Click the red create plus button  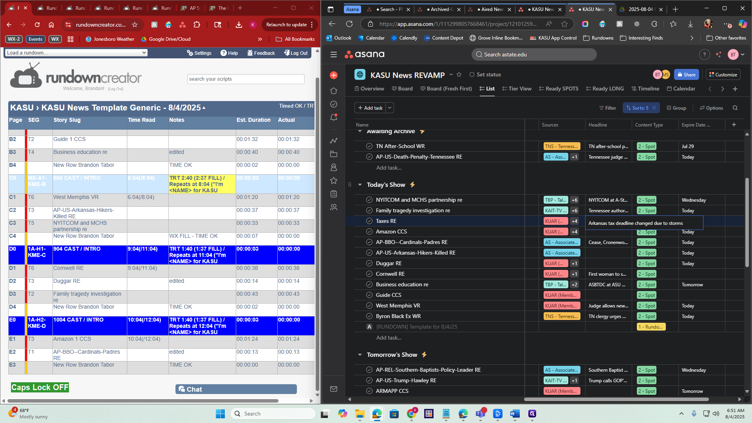(334, 75)
